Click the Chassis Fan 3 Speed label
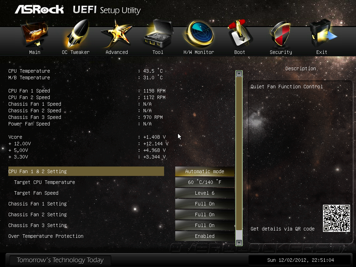Screen dimensions: 356x267 click(x=35, y=117)
